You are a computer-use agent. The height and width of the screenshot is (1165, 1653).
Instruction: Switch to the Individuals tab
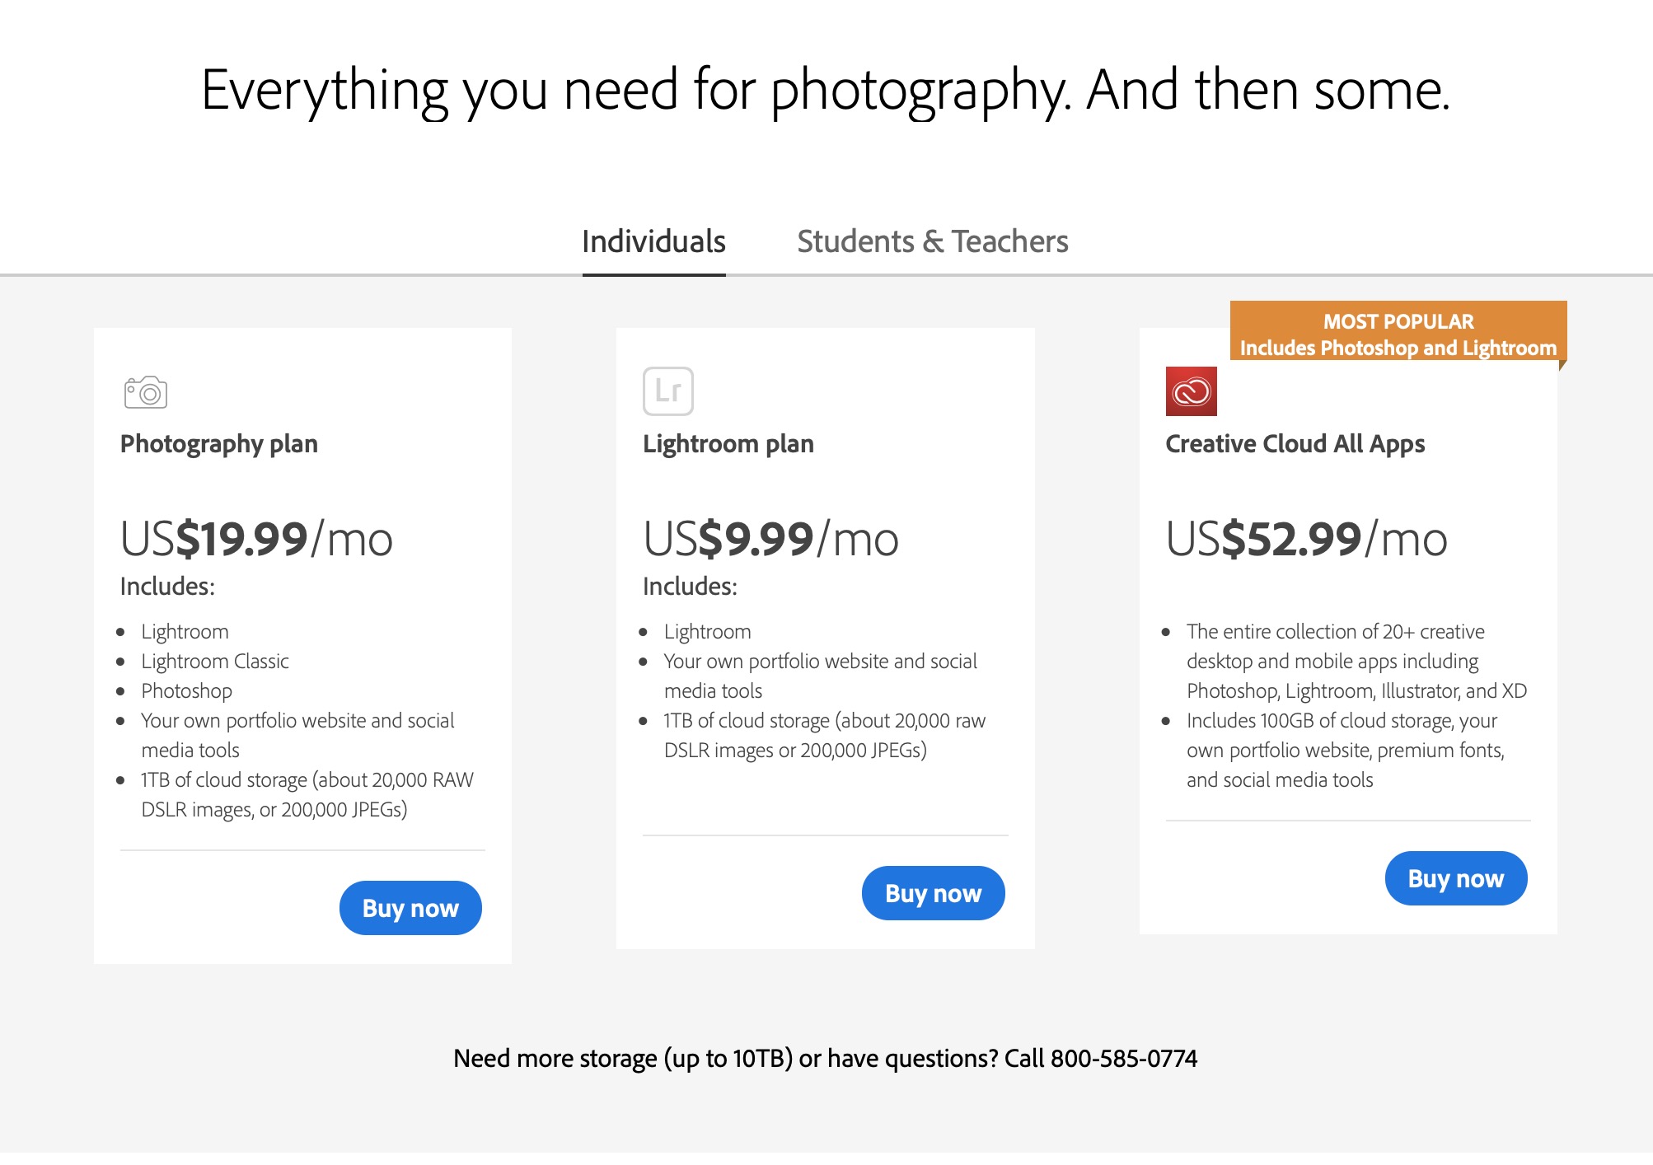coord(653,241)
